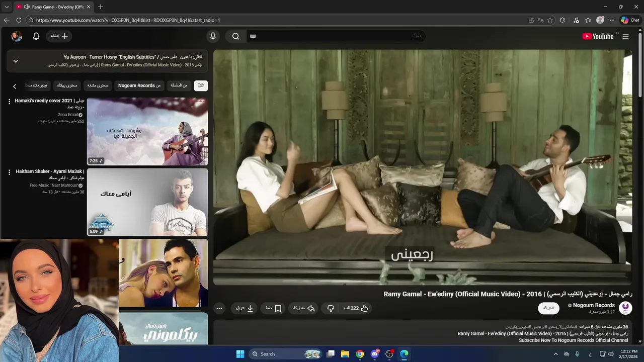Reload the page with the refresh icon

[x=19, y=20]
